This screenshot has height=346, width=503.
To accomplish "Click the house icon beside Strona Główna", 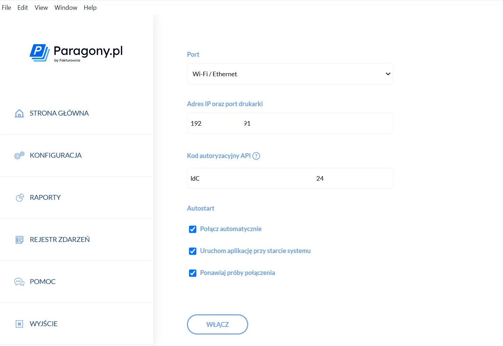I will pyautogui.click(x=19, y=113).
